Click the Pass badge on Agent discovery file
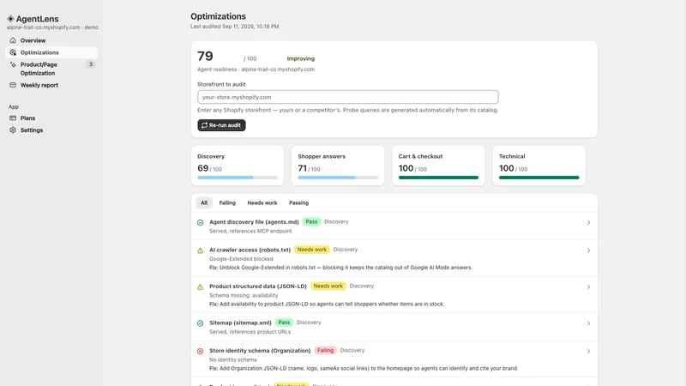The height and width of the screenshot is (386, 686). (x=311, y=222)
